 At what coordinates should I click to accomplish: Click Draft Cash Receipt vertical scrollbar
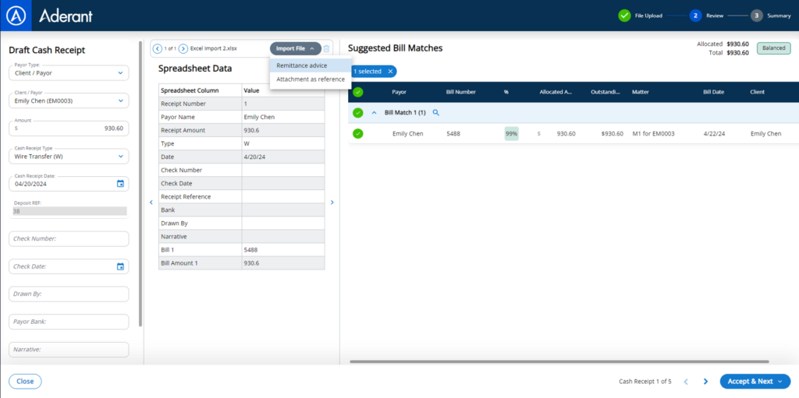[x=140, y=184]
